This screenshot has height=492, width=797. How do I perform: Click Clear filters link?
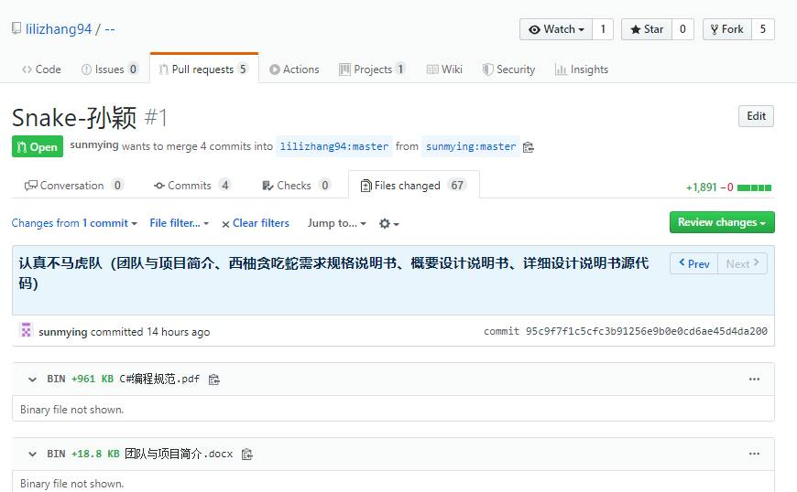pyautogui.click(x=261, y=223)
